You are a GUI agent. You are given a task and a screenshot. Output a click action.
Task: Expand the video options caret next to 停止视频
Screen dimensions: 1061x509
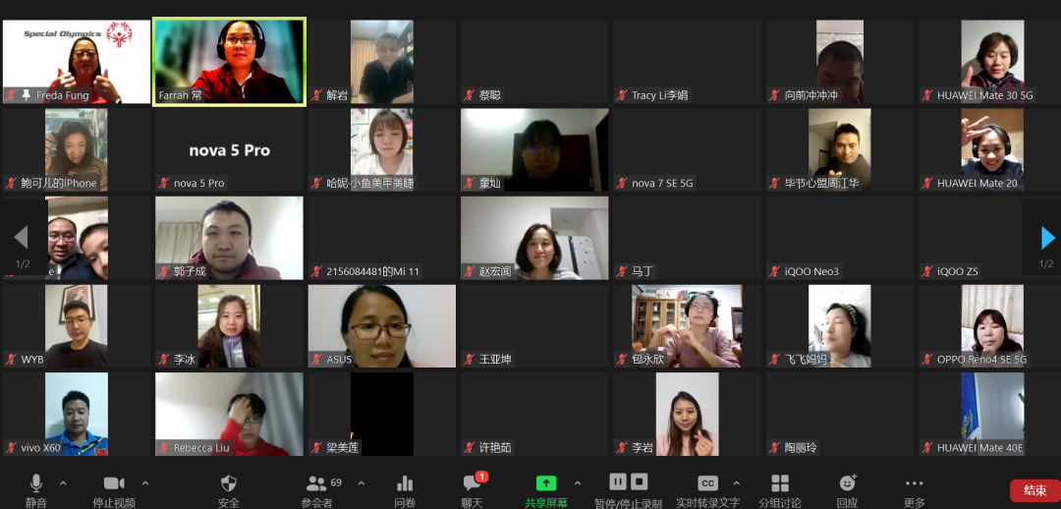[144, 483]
